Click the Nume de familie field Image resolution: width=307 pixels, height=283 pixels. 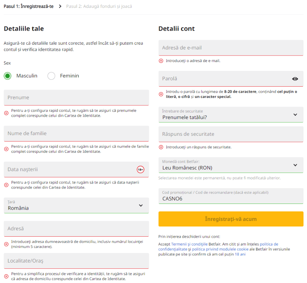(76, 133)
